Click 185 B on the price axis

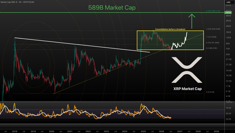pos(228,32)
